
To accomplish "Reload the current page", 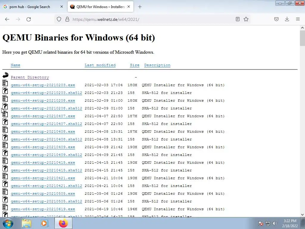I will coord(29,19).
